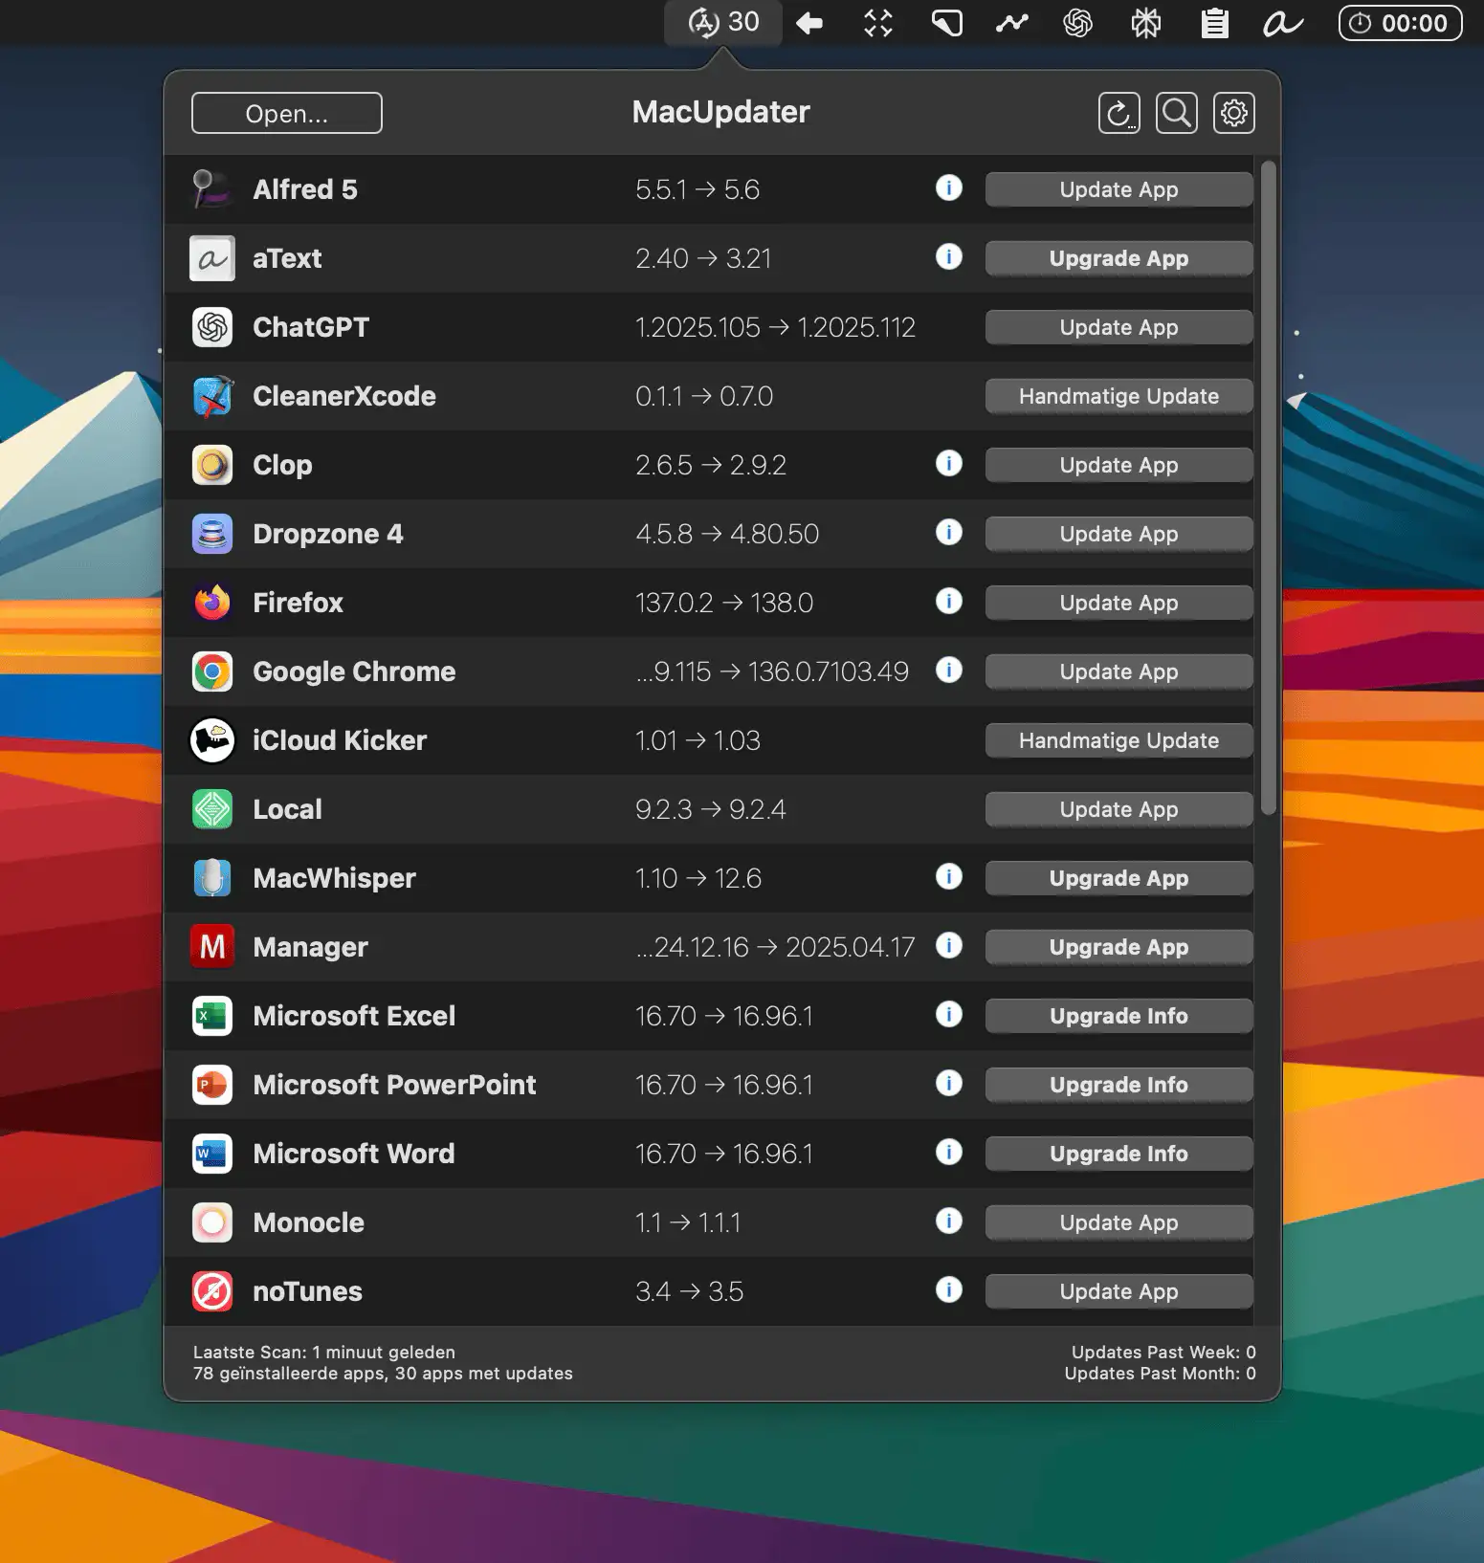Open the search magnifier icon in MacUpdater

pos(1176,113)
